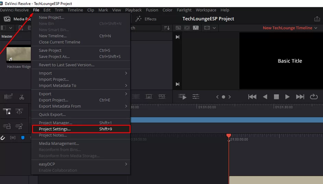The width and height of the screenshot is (323, 184).
Task: Expand the Export submenu
Action: click(81, 94)
